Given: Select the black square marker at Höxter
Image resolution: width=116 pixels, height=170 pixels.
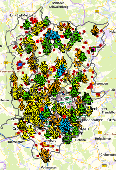Looking at the screenshot, I should coord(92,51).
